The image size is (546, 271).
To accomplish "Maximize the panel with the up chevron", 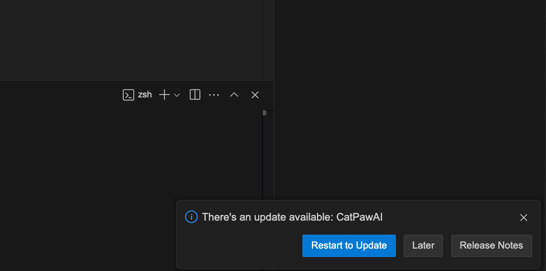I will click(234, 95).
